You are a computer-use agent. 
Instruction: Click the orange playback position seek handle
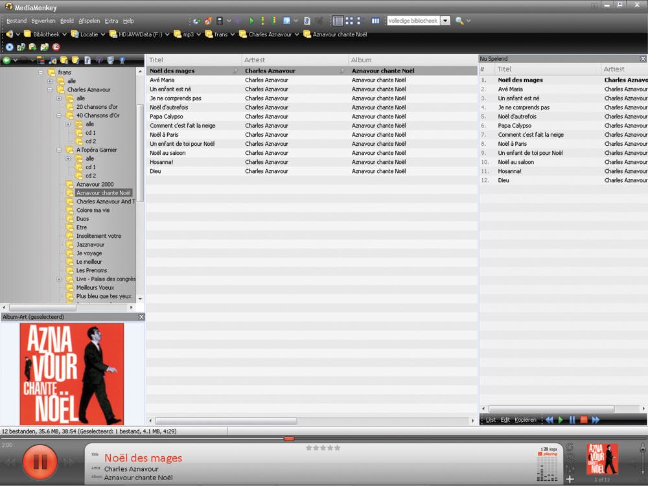pyautogui.click(x=289, y=439)
